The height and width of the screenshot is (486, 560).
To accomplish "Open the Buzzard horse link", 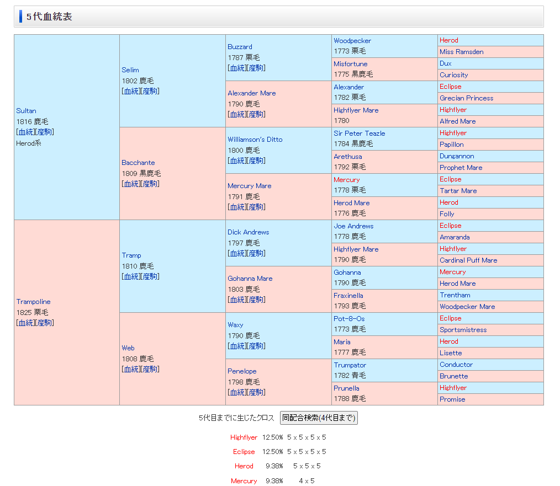I will coord(240,47).
